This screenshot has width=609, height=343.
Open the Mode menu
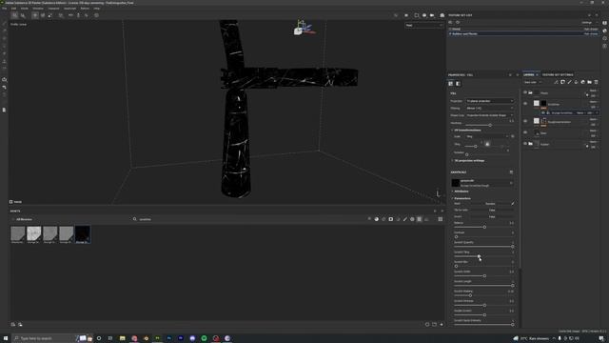[x=25, y=9]
